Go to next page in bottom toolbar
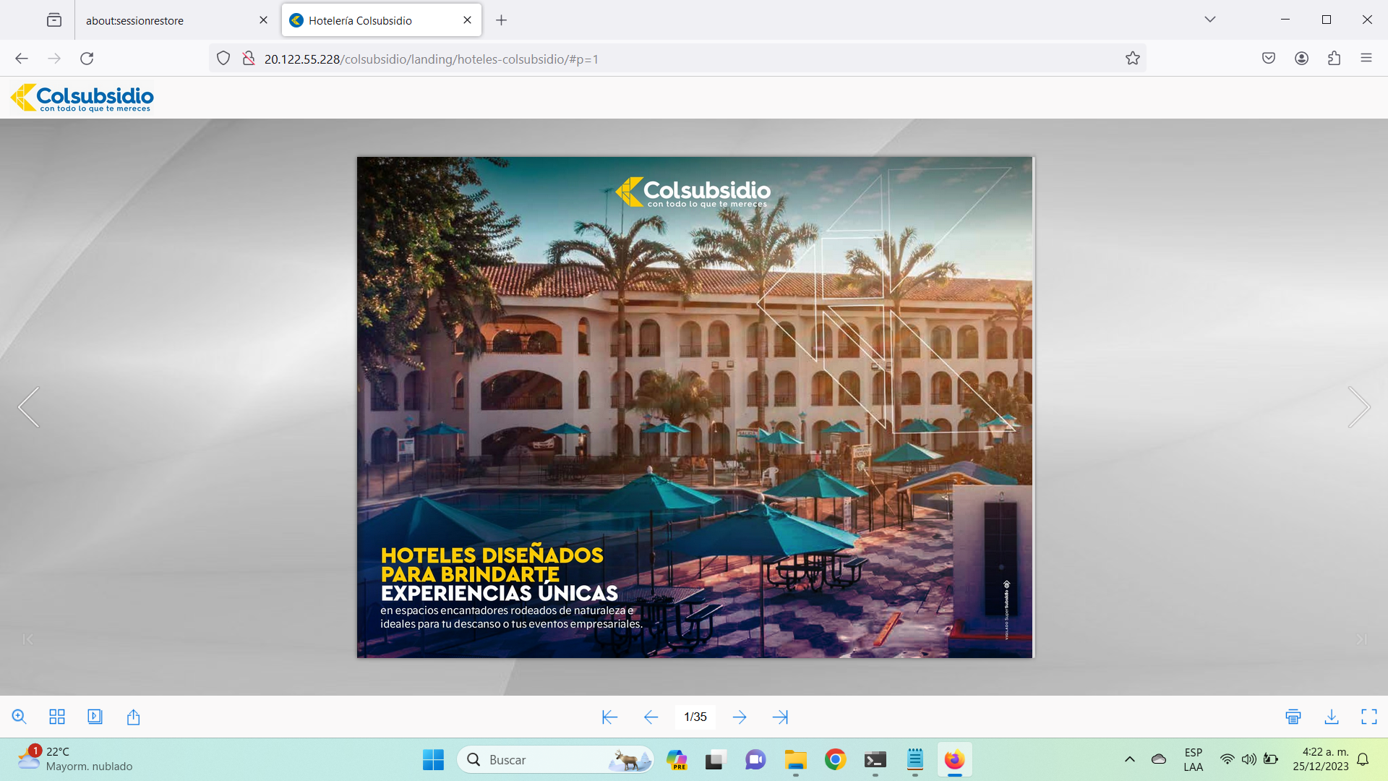Image resolution: width=1388 pixels, height=781 pixels. point(740,717)
